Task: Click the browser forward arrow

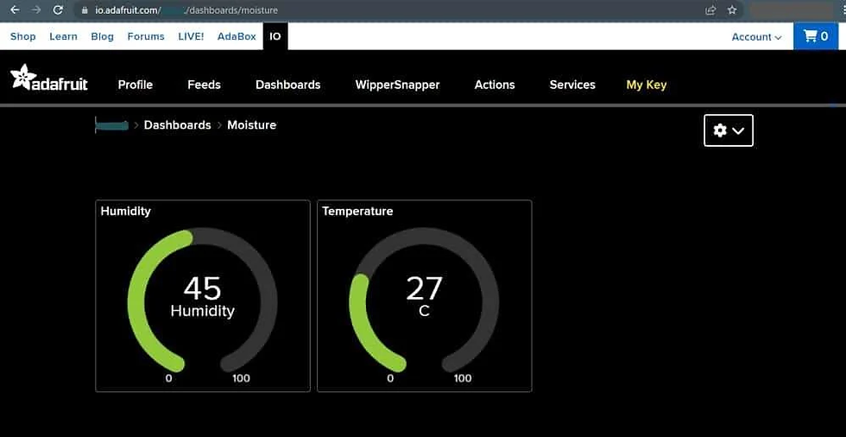Action: [36, 9]
